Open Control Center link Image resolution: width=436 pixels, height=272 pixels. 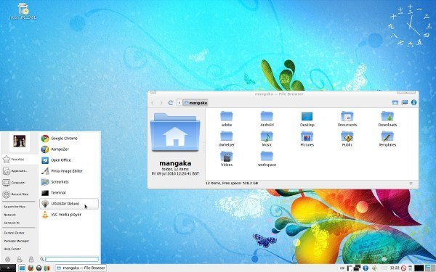[15, 233]
